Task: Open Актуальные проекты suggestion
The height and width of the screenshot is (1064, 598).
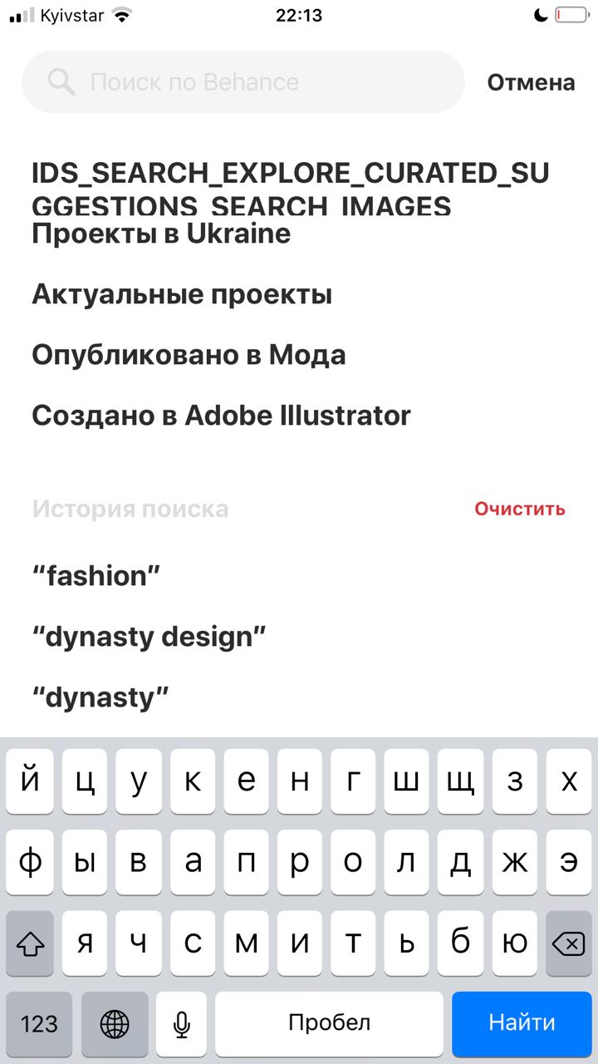Action: click(182, 294)
